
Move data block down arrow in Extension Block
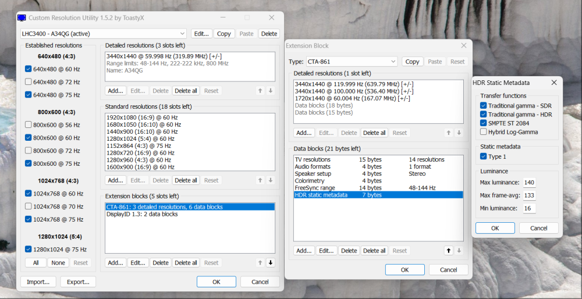(459, 251)
